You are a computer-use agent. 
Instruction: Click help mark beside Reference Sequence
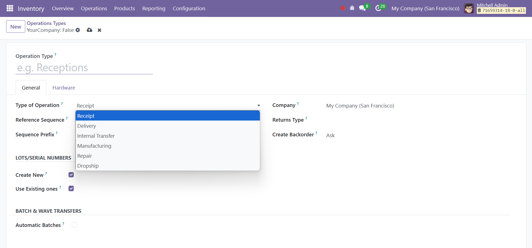coord(67,118)
